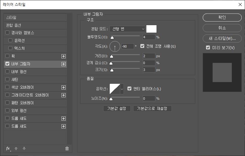Toggle the 획 effect checkbox
245x156 pixels.
(7, 56)
